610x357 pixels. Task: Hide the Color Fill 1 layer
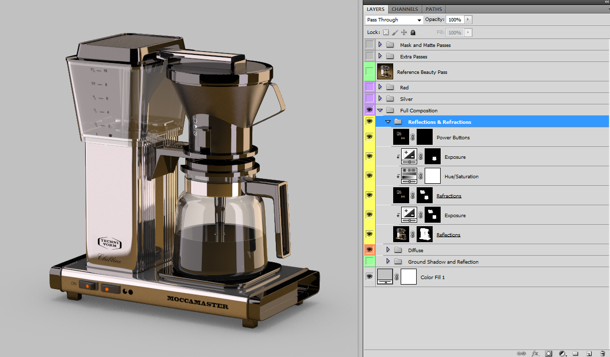[369, 277]
